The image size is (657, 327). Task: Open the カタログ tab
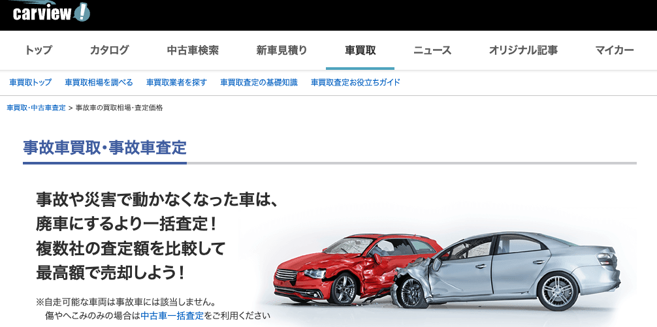109,51
